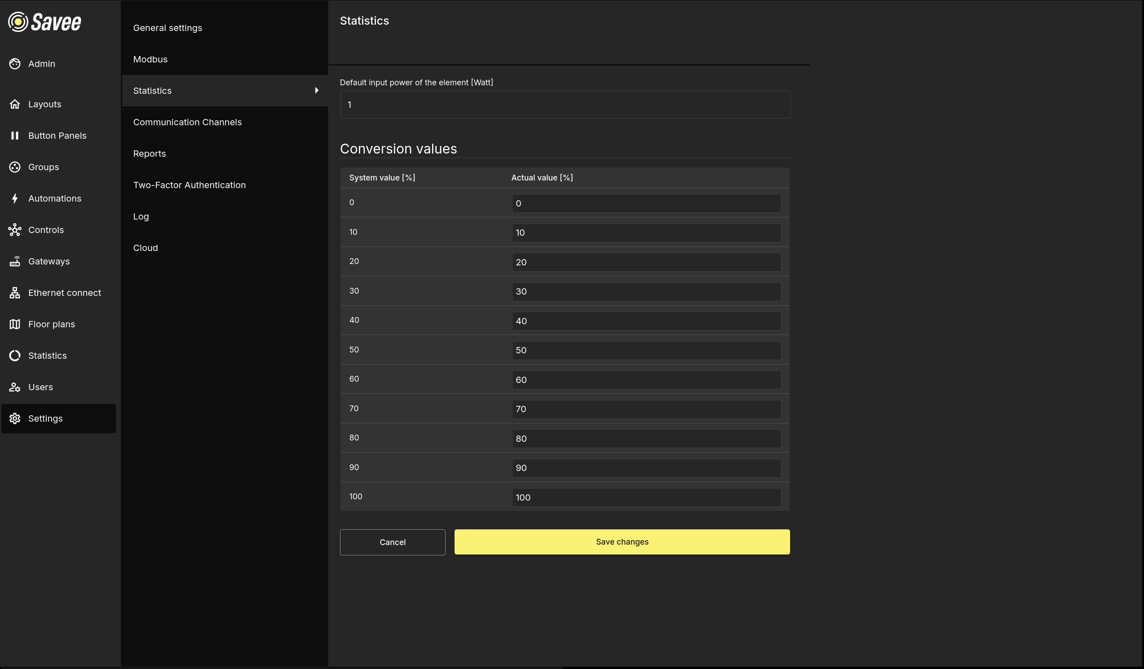Focus Default input power field
This screenshot has height=669, width=1144.
coord(565,105)
